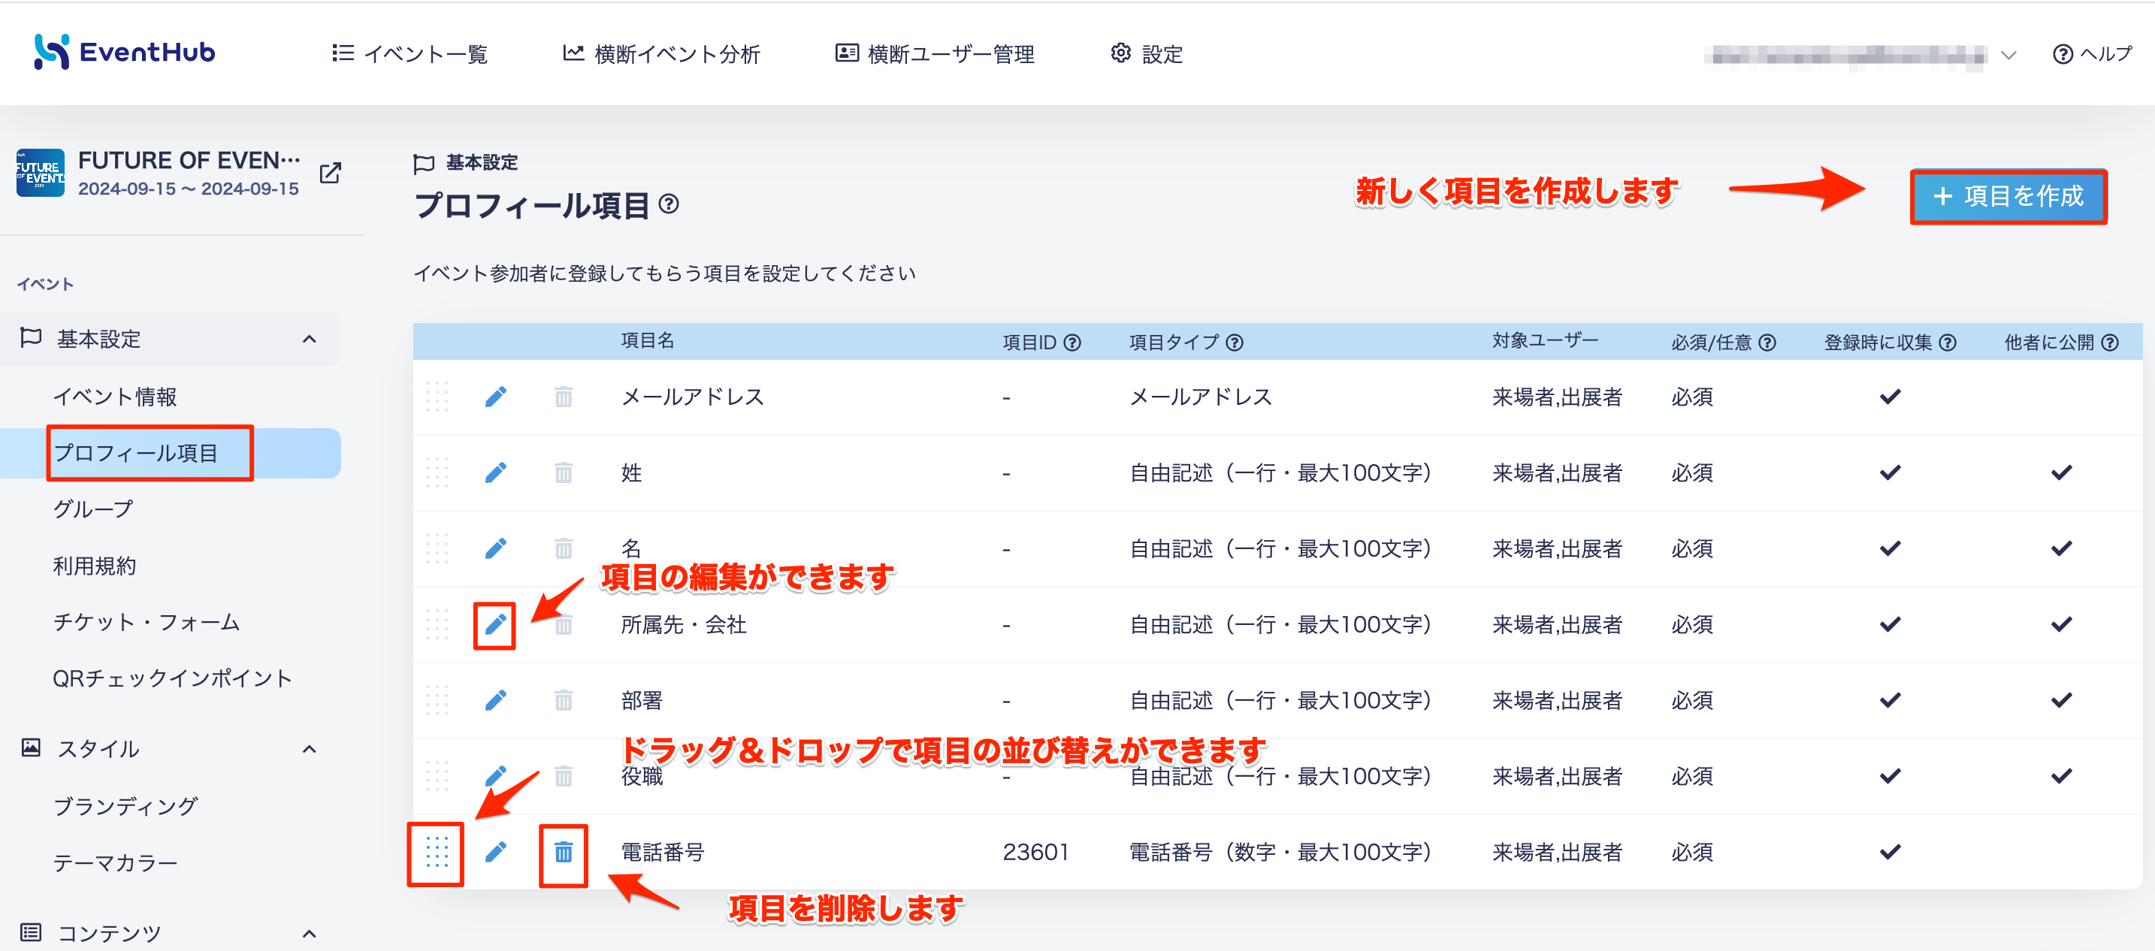Open QRチェックインポイント in the sidebar
Image resolution: width=2155 pixels, height=951 pixels.
pos(172,678)
